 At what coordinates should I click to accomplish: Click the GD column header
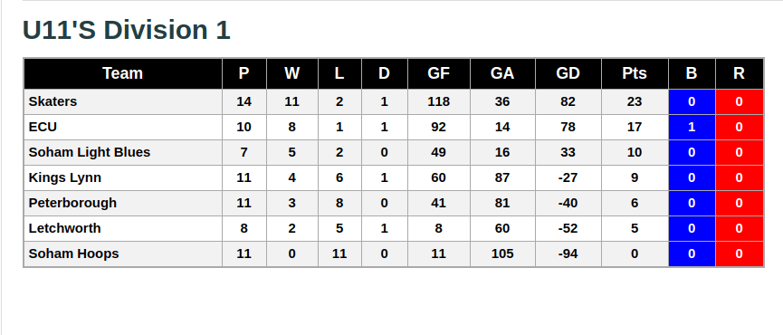[x=568, y=73]
